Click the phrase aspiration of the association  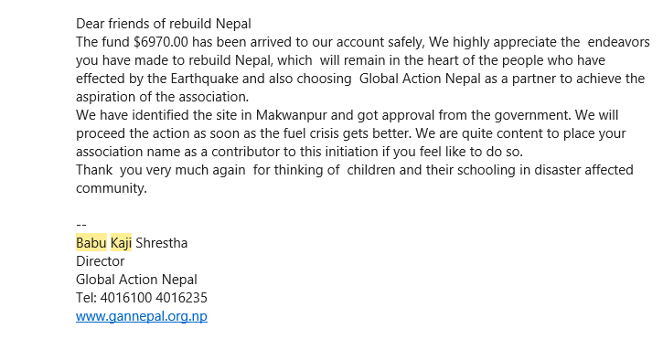tap(163, 97)
